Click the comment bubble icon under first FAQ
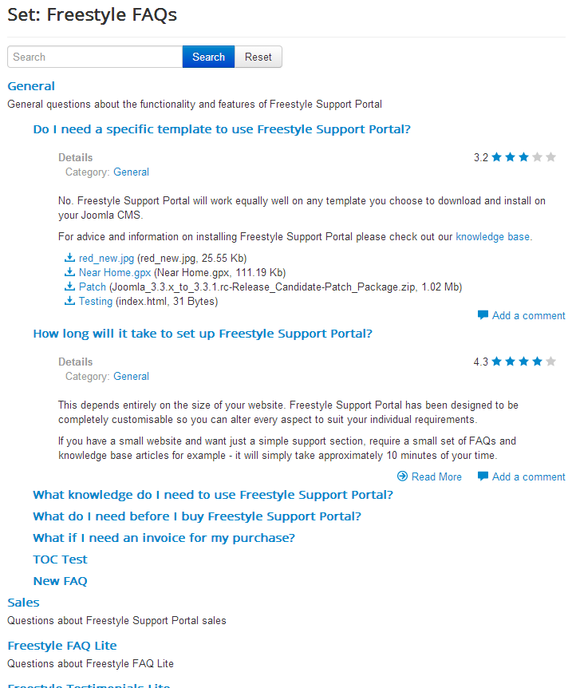Image resolution: width=572 pixels, height=688 pixels. click(x=483, y=315)
